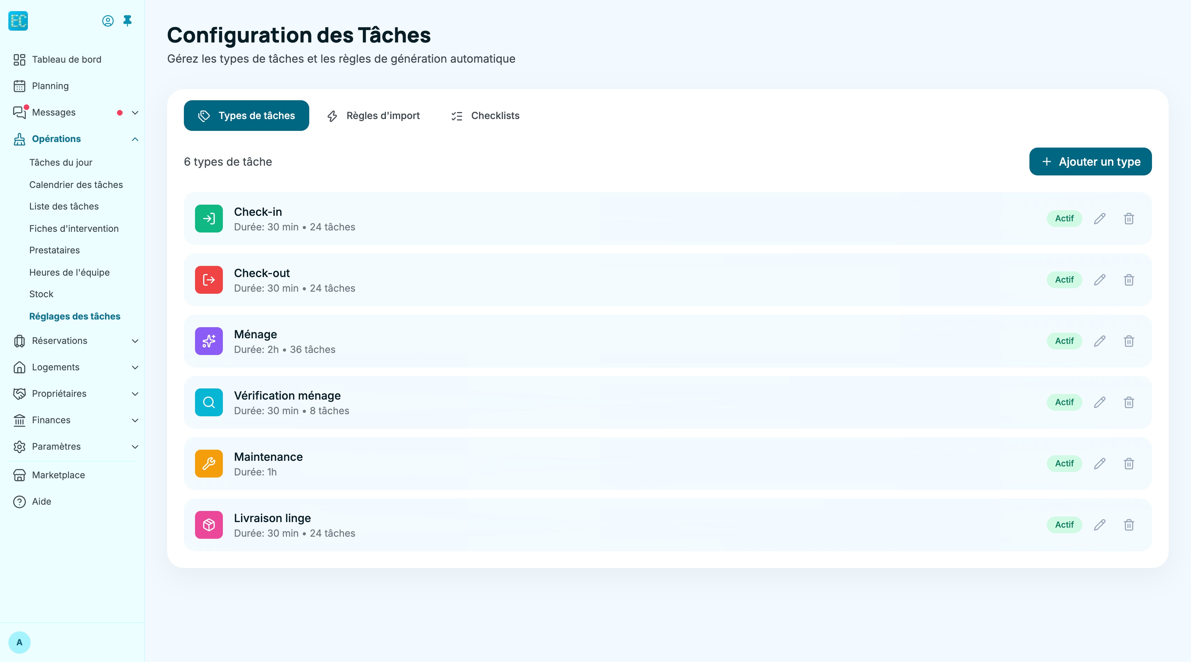Open the user avatar A
Image resolution: width=1191 pixels, height=662 pixels.
20,643
